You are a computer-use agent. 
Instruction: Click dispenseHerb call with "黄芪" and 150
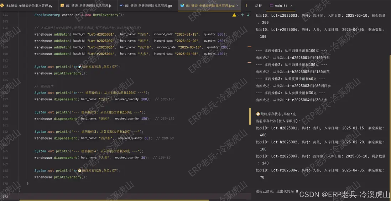tap(93, 118)
